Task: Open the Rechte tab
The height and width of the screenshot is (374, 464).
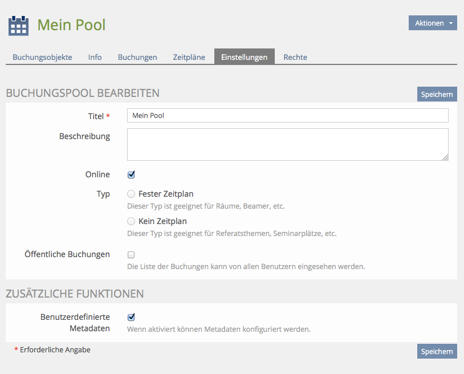Action: point(295,57)
